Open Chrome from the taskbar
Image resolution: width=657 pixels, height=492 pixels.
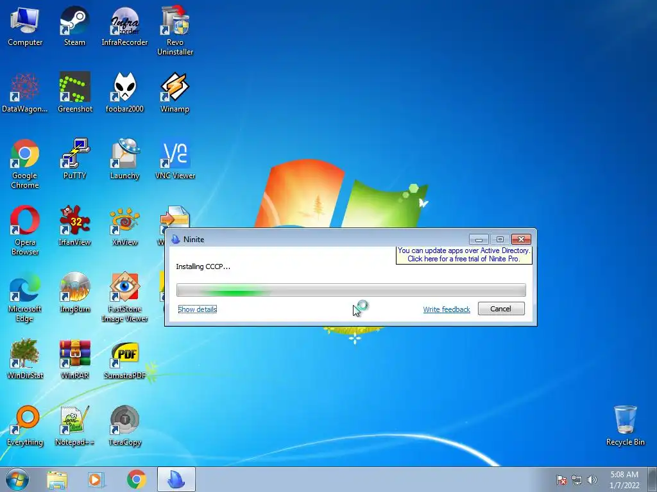coord(137,480)
